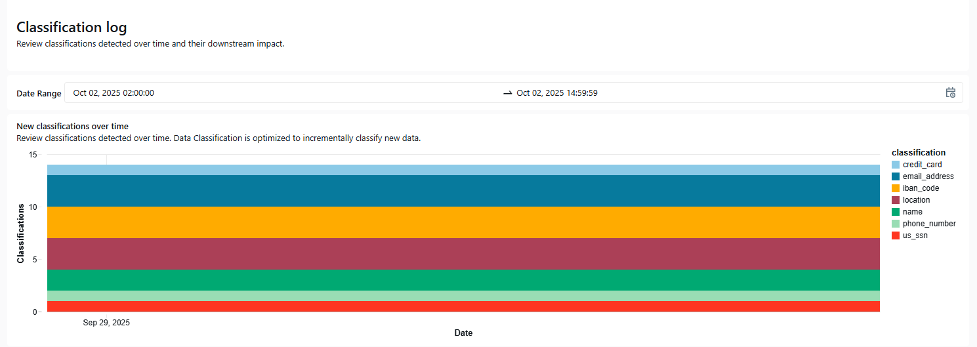Screen dimensions: 977x347
Task: Click the light blue credit_card chart band
Action: click(463, 170)
